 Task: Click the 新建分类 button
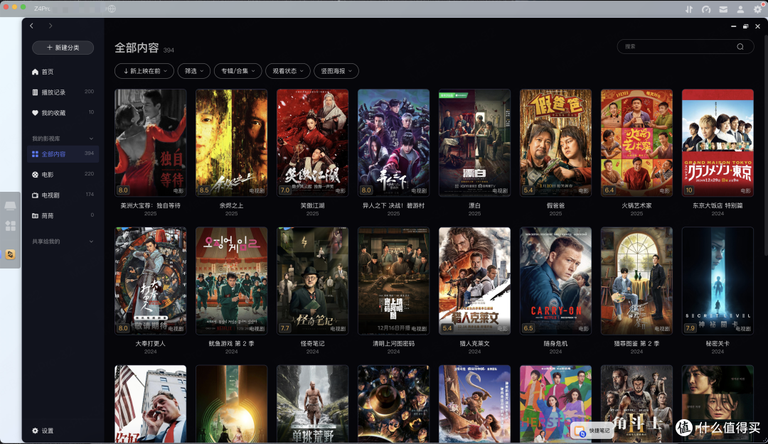[63, 48]
